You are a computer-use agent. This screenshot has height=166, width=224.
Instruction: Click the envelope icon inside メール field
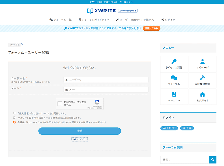(67, 90)
